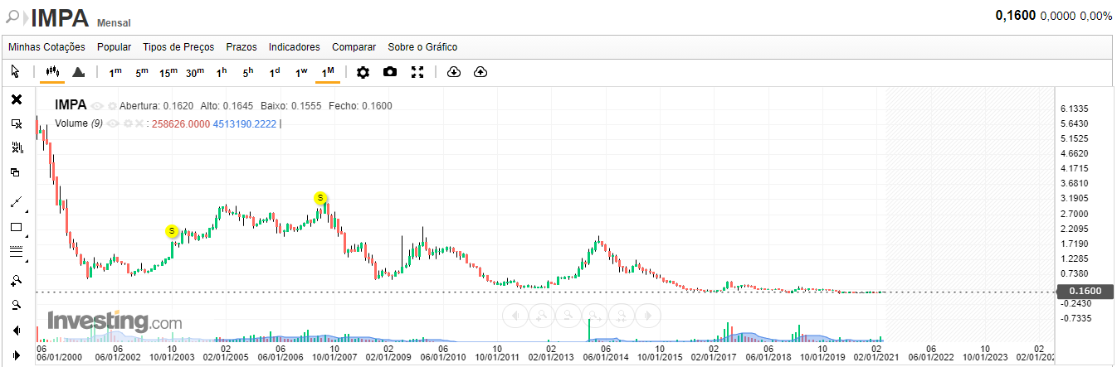This screenshot has width=1117, height=367.
Task: Click the load chart layout cloud-download icon
Action: click(x=453, y=72)
